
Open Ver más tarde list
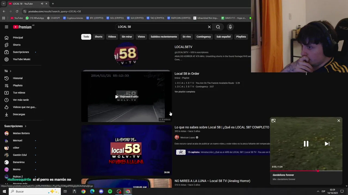[x=21, y=100]
